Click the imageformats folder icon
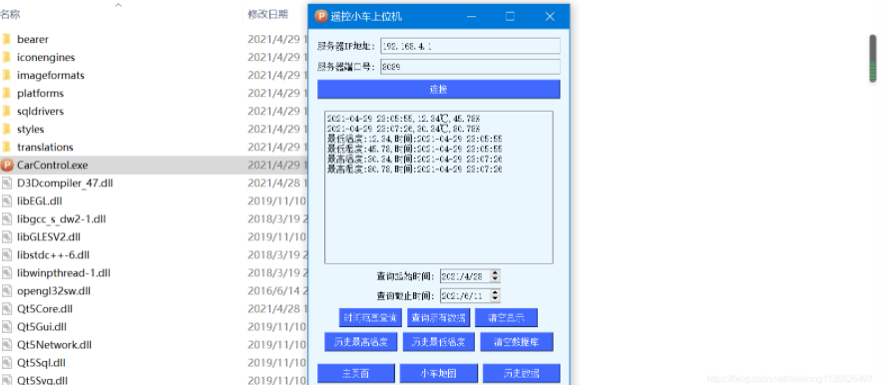Image resolution: width=883 pixels, height=385 pixels. [x=6, y=75]
